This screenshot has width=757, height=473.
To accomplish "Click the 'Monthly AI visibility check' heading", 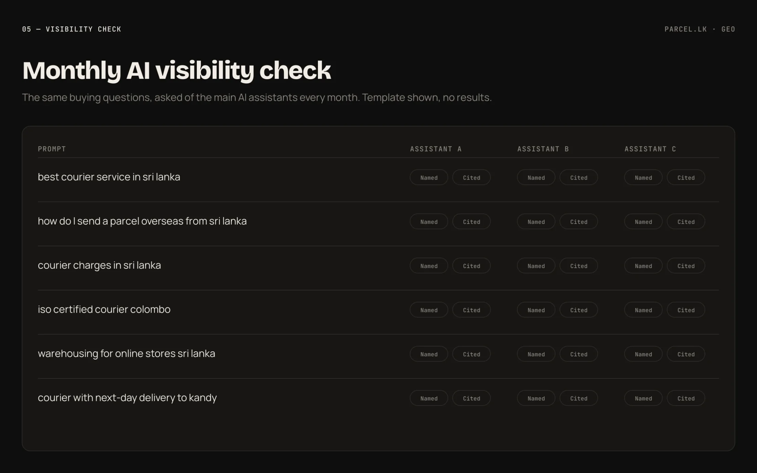I will (177, 71).
